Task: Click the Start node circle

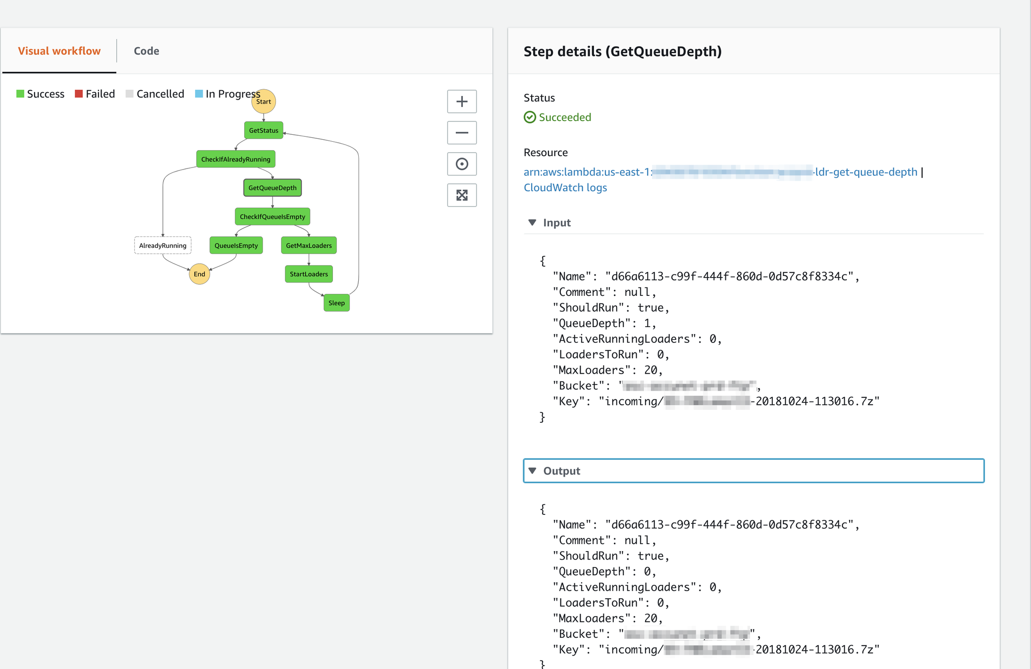Action: pos(264,102)
